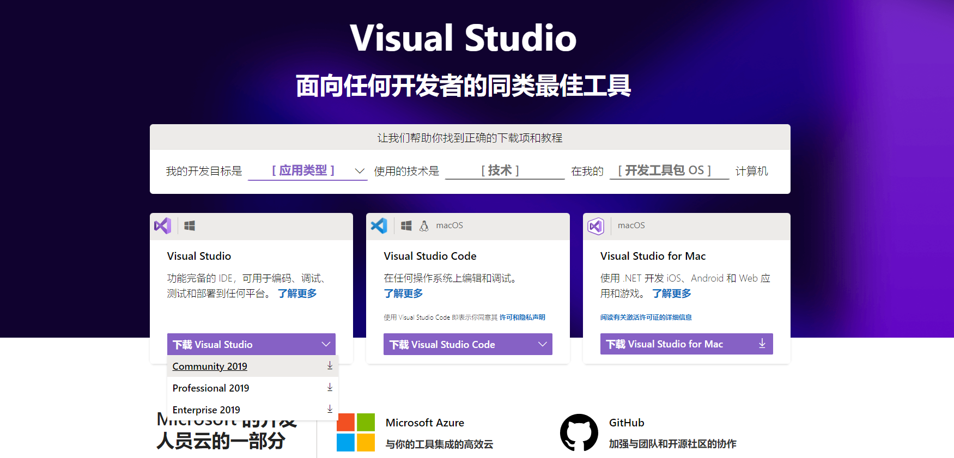Click the GitHub Octocat logo
This screenshot has width=954, height=458.
tap(579, 432)
